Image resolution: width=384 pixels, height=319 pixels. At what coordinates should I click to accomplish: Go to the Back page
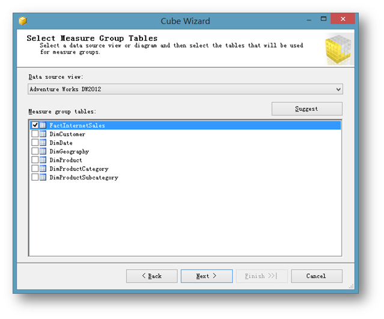pyautogui.click(x=152, y=276)
